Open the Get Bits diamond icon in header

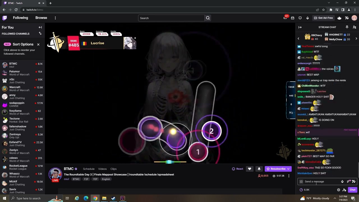[307, 18]
